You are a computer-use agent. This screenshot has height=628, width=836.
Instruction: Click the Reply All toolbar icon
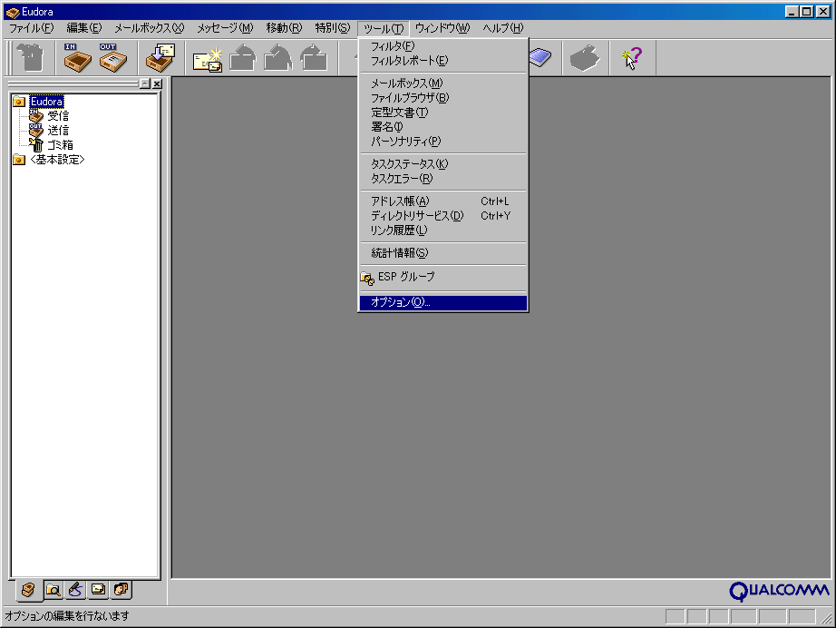point(278,57)
